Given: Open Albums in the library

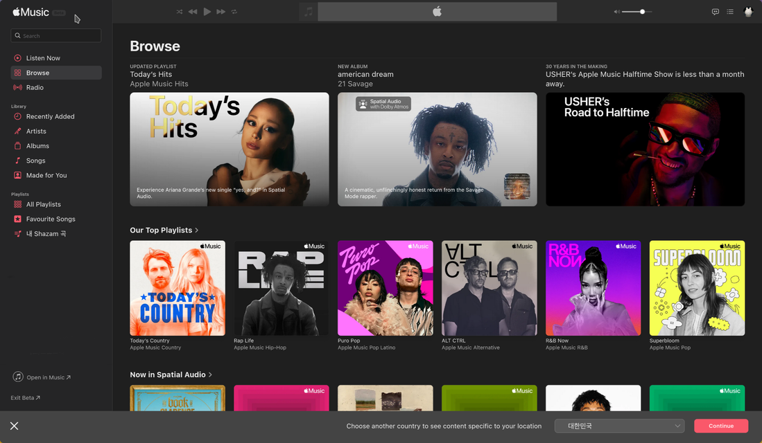Looking at the screenshot, I should click(x=56, y=145).
